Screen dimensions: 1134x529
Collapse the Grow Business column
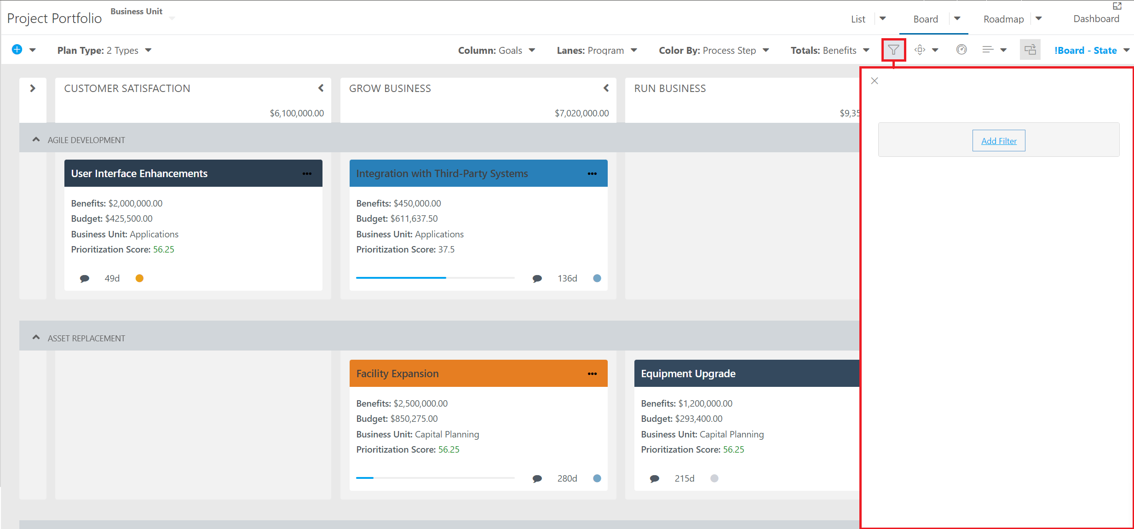tap(606, 88)
